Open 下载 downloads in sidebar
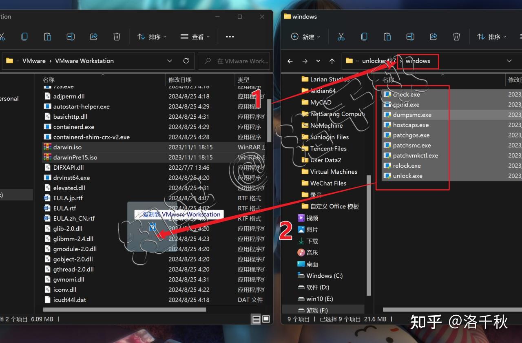Image resolution: width=522 pixels, height=343 pixels. [308, 241]
